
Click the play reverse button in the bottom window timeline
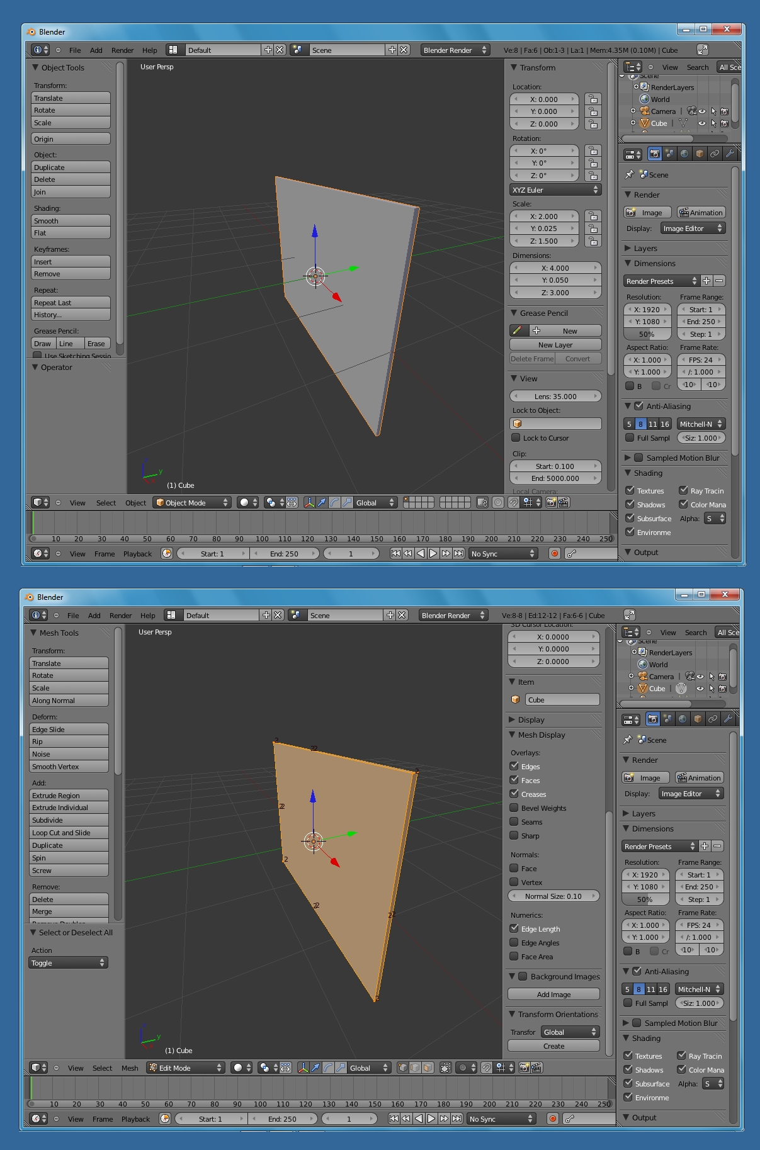pos(419,1119)
